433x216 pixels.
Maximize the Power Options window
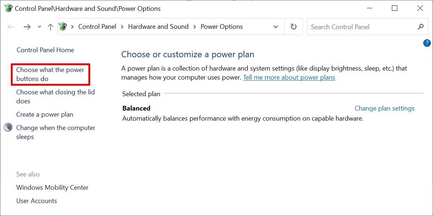(394, 8)
